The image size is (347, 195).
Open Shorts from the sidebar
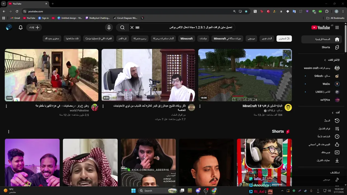point(322,47)
